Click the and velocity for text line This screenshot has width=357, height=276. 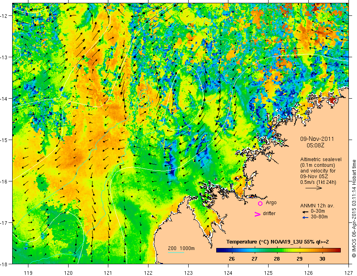click(318, 171)
